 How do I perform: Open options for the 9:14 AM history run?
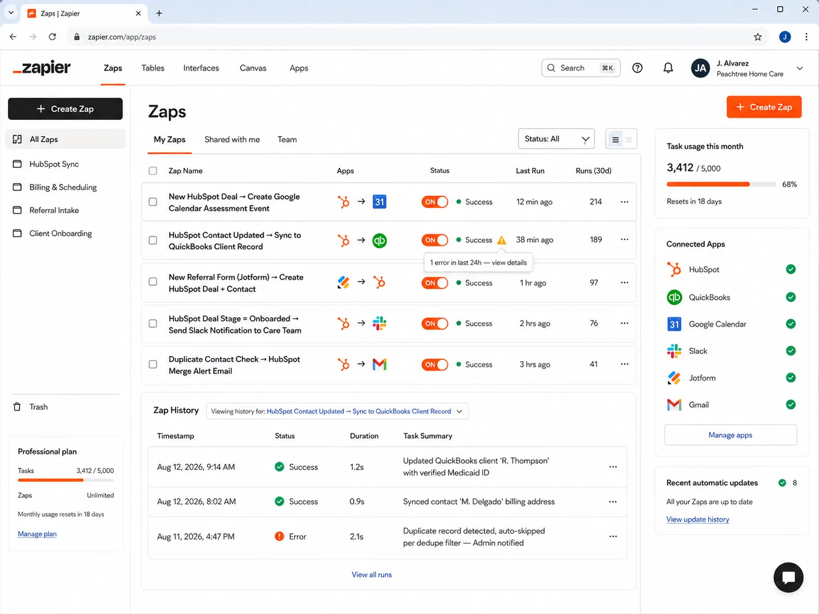point(613,467)
